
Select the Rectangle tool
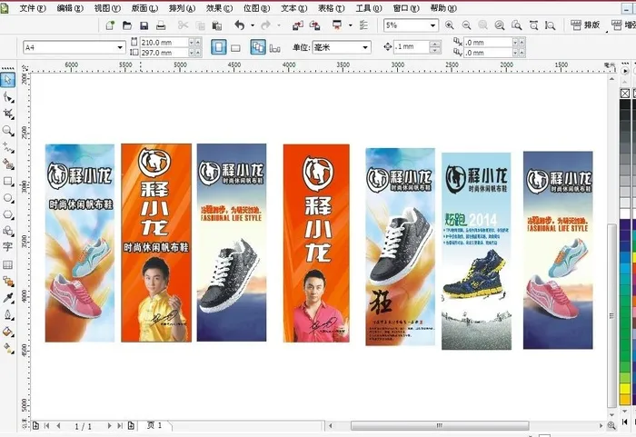(8, 181)
